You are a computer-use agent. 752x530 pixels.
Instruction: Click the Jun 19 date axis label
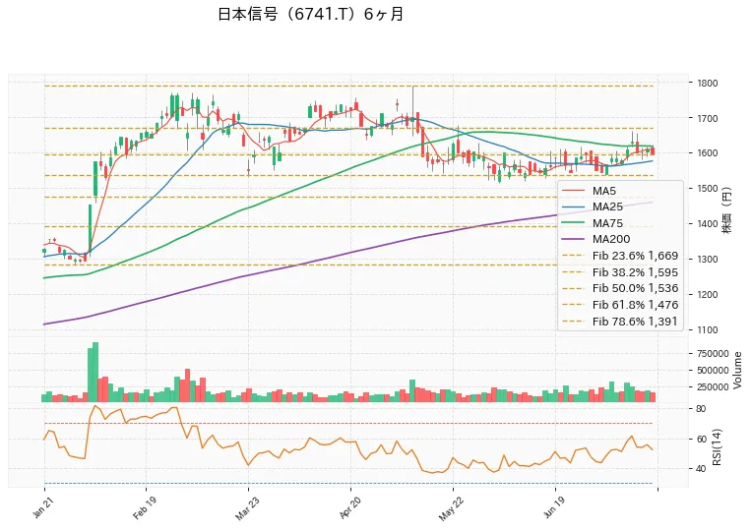coord(553,507)
